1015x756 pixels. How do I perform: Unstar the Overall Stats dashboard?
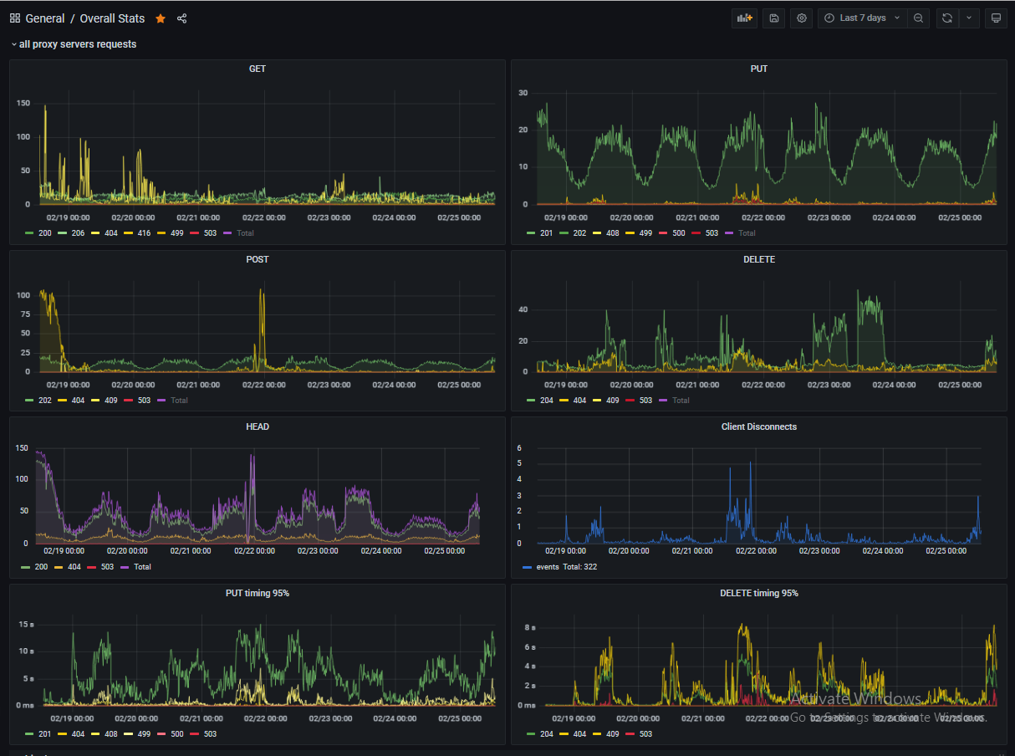click(161, 18)
